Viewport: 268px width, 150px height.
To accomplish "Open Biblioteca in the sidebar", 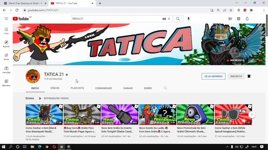I will tap(6, 83).
